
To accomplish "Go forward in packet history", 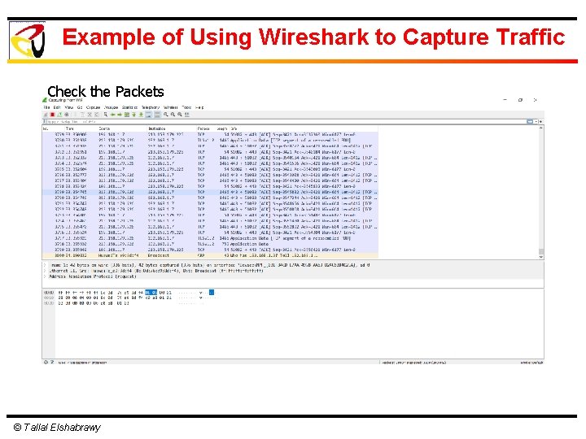I will [x=120, y=115].
